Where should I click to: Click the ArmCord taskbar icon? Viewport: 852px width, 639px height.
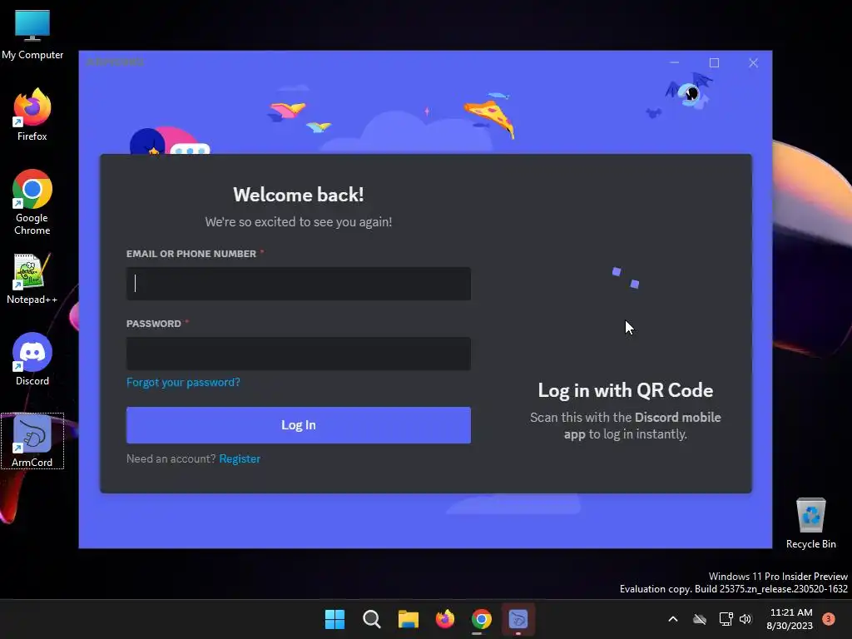(x=518, y=619)
